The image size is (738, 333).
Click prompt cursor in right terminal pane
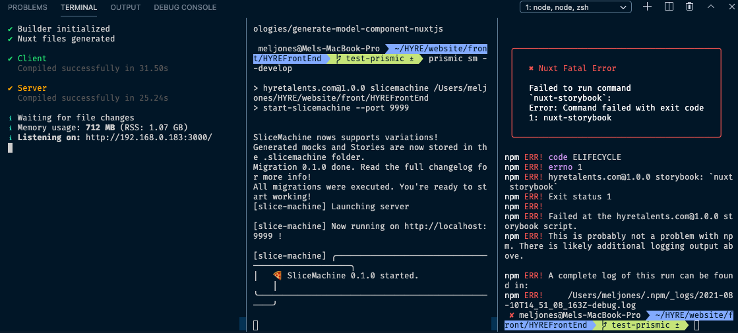coord(696,325)
